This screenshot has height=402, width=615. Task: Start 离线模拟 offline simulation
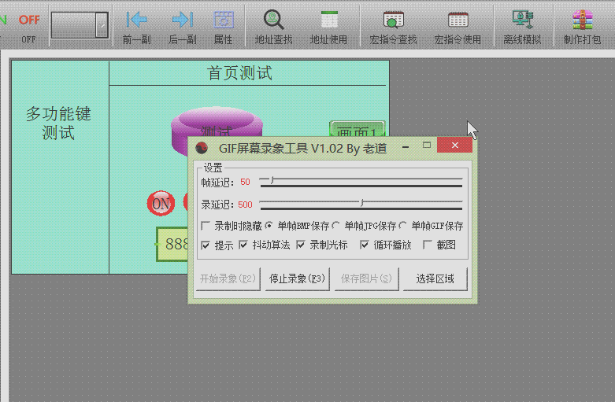[x=522, y=20]
